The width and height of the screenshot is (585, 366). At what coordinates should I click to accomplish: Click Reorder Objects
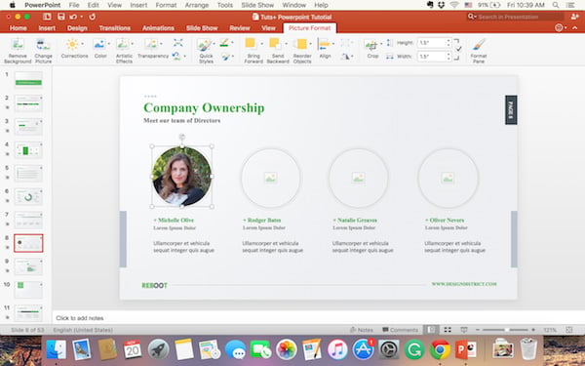[302, 51]
